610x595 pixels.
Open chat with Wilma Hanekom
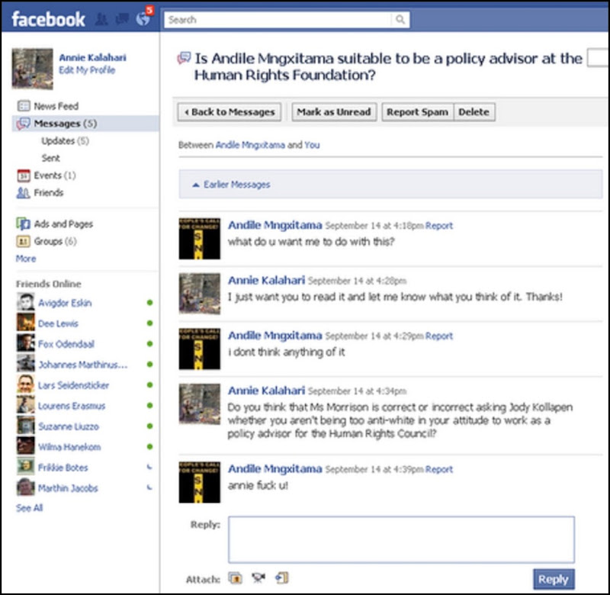pos(69,447)
